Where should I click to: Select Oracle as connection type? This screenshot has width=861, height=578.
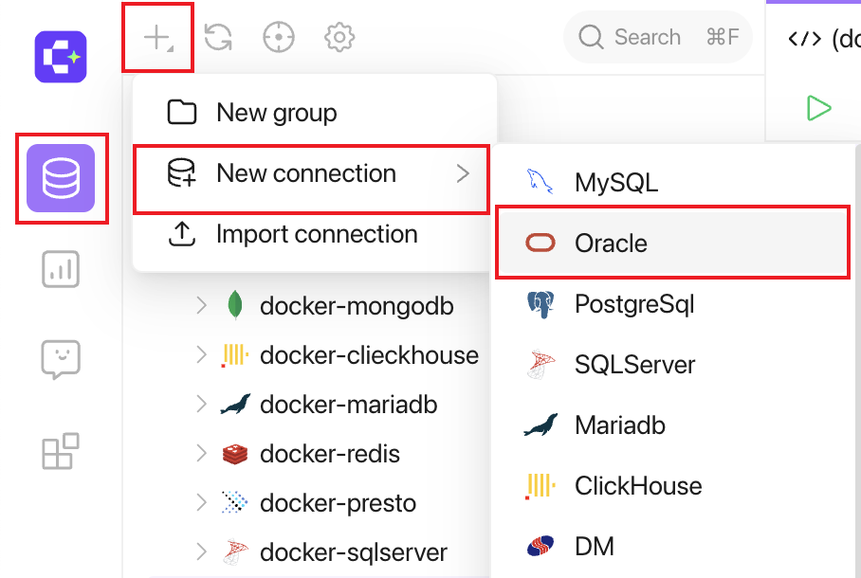[x=672, y=243]
